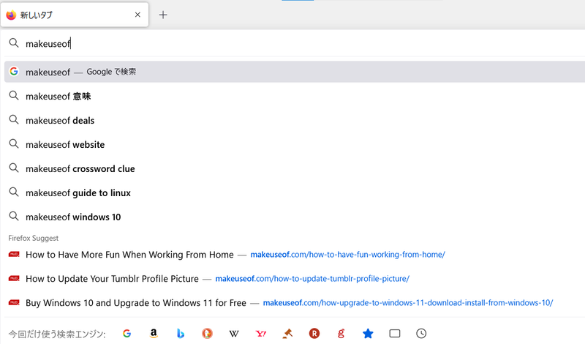585x344 pixels.
Task: Close the 新しいタブ tab
Action: coord(137,15)
